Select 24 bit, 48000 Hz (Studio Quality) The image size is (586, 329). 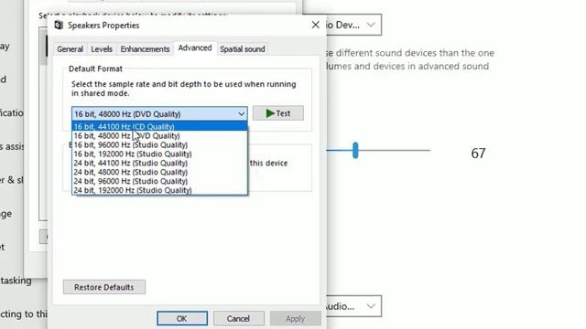[x=159, y=172]
